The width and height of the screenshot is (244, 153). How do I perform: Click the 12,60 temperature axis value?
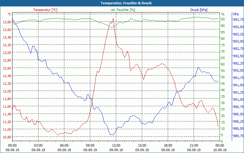coord(7,68)
